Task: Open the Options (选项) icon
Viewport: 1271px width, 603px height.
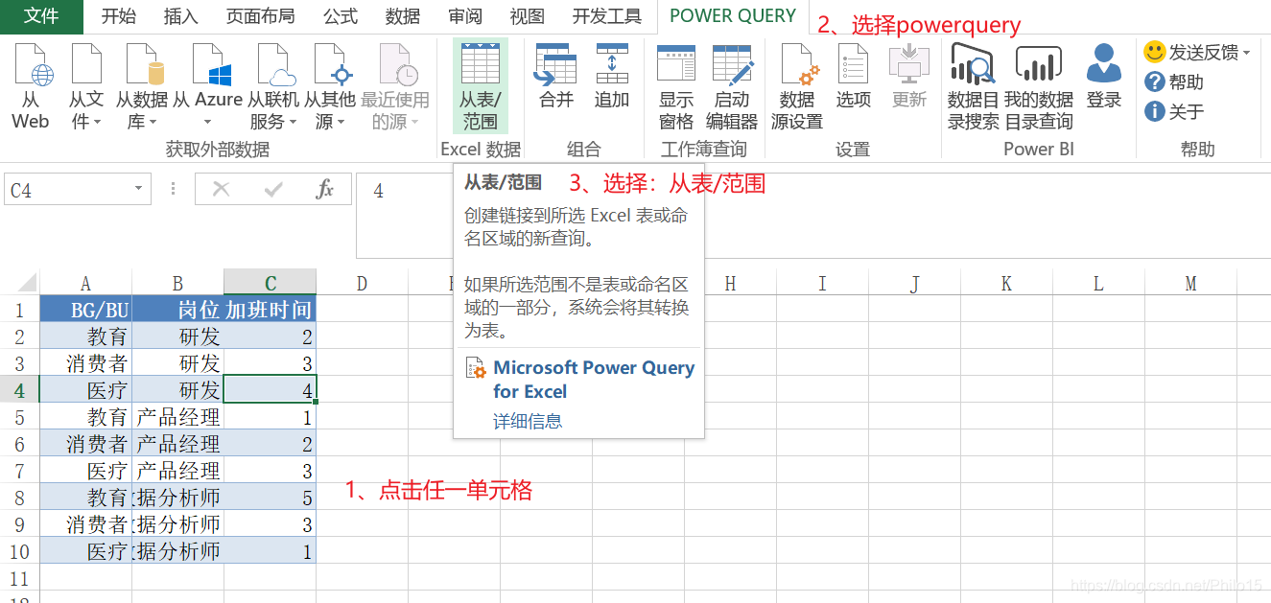Action: click(x=853, y=77)
